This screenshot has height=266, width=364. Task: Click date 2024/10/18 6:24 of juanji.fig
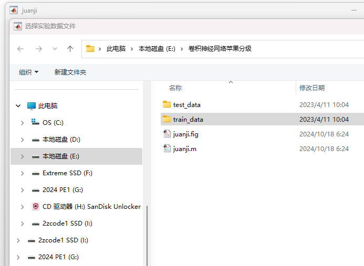click(324, 134)
